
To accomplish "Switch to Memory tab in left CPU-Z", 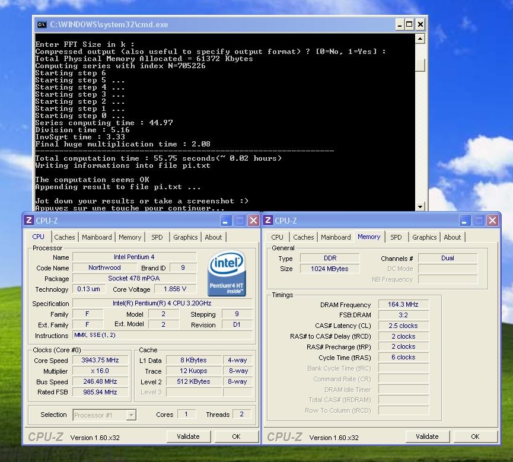I will (130, 237).
